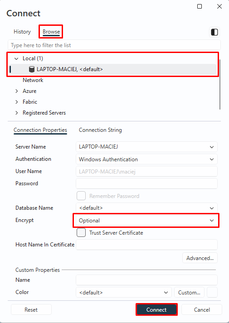
Task: Expand the Azure tree node
Action: coord(17,91)
